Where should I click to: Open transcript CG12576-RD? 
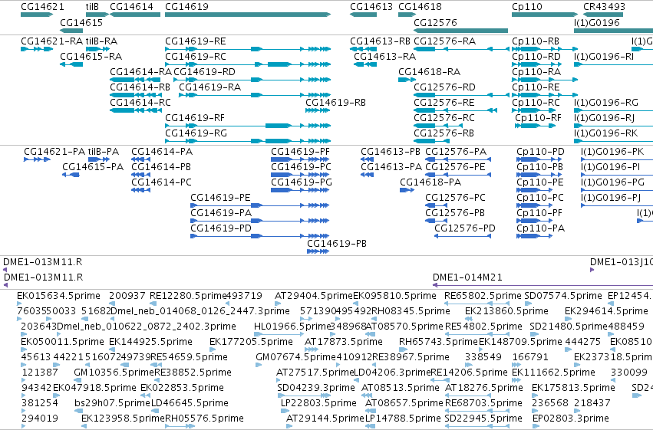444,87
